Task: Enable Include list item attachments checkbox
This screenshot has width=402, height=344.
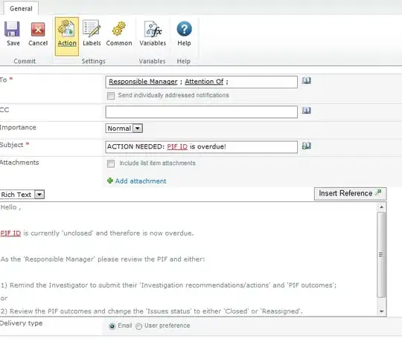Action: (x=111, y=163)
